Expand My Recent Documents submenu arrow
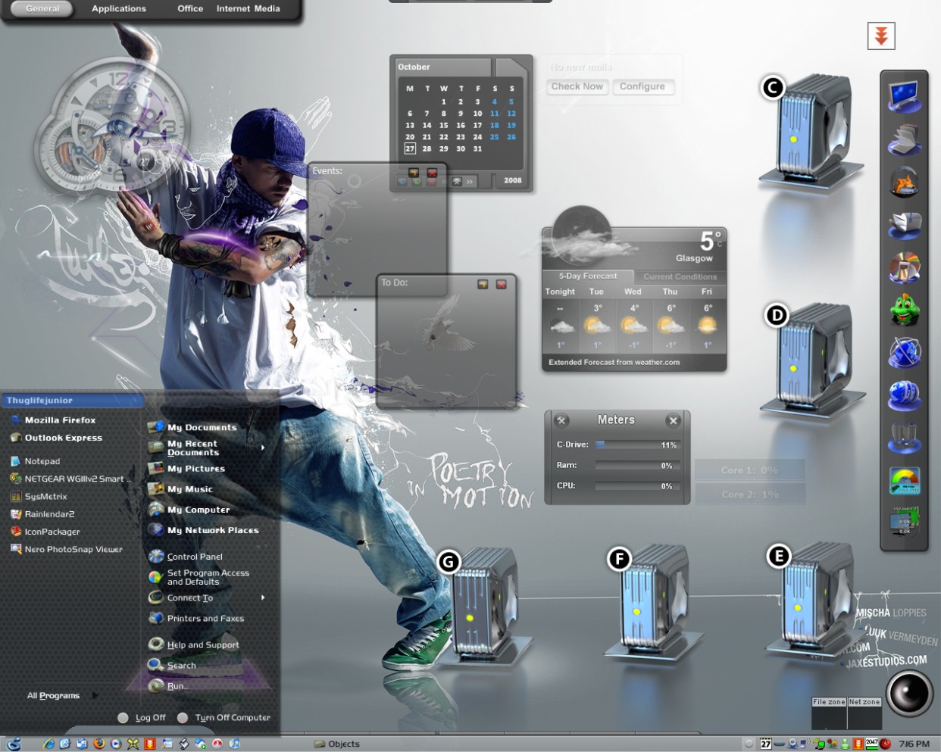This screenshot has height=752, width=941. tap(263, 448)
